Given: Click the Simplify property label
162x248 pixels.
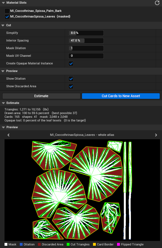Looking at the screenshot, I should tap(12, 33).
